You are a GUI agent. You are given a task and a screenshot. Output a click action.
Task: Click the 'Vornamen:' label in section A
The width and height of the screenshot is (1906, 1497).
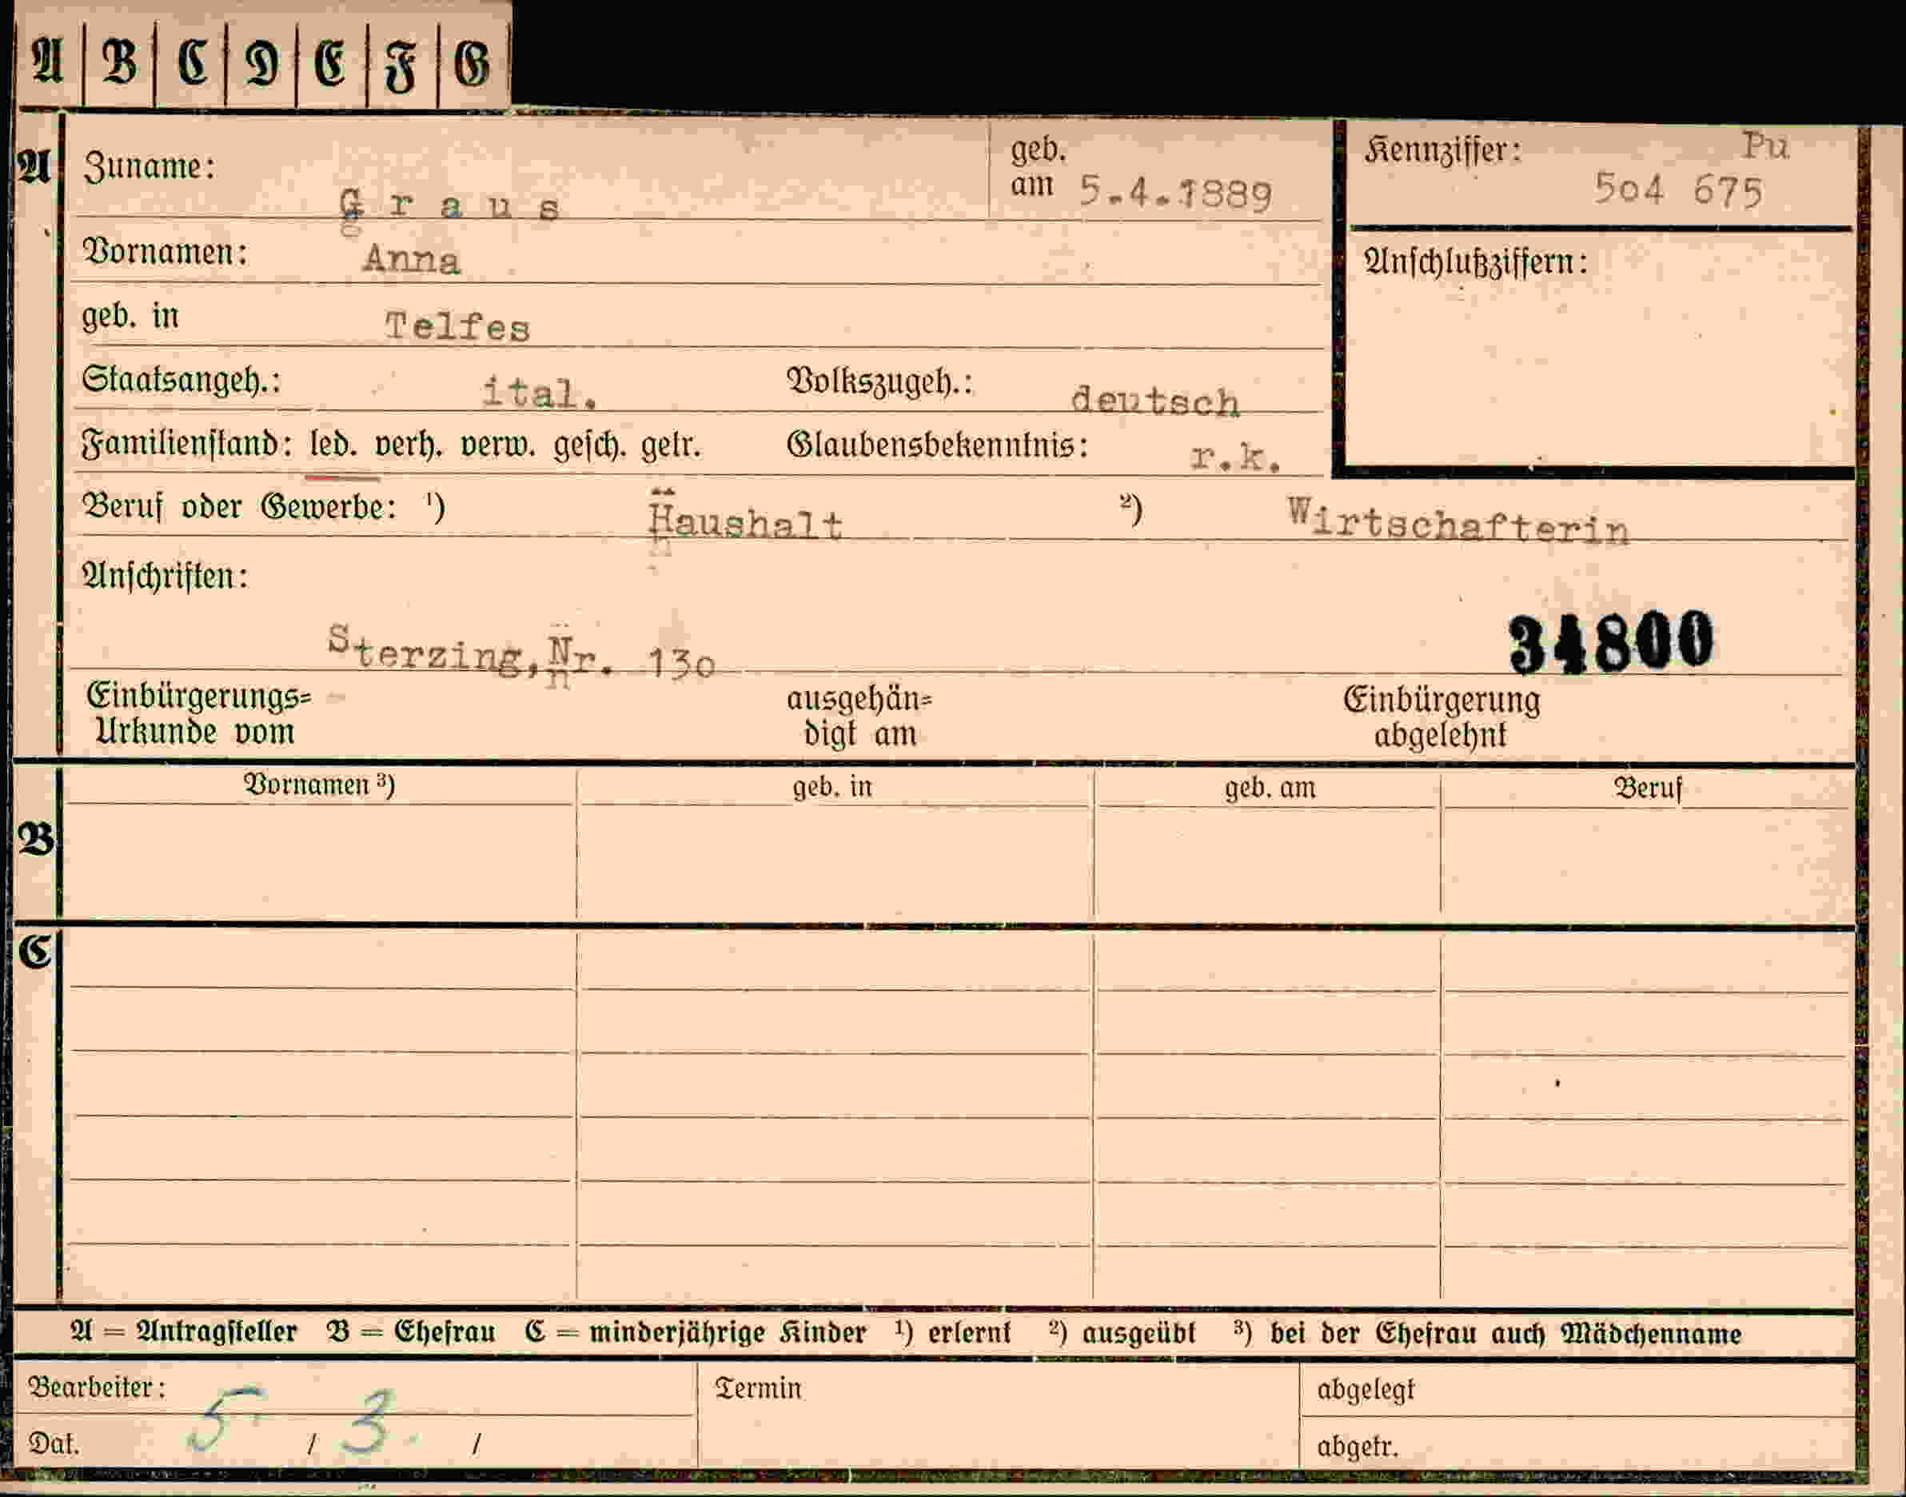click(x=165, y=253)
